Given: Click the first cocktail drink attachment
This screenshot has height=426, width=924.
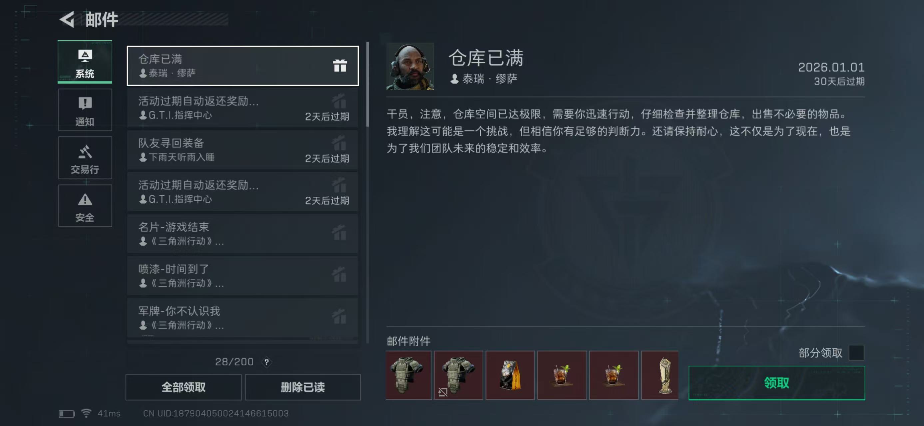Looking at the screenshot, I should point(562,375).
